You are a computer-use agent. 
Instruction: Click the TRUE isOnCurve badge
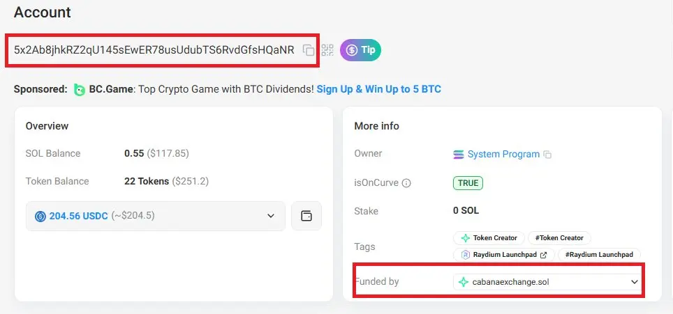468,183
